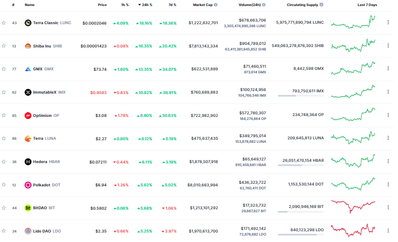Sort the list by the Name header
Viewport: 398px width, 242px height.
click(x=30, y=5)
